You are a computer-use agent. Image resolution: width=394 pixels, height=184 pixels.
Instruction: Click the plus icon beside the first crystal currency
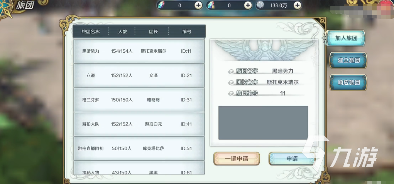point(198,5)
